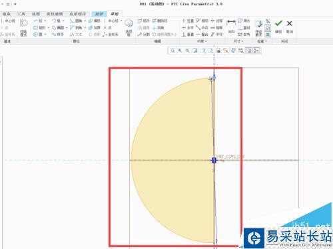Switch to the 柔性建模 ribbon tab
This screenshot has height=249, width=333.
click(x=55, y=14)
